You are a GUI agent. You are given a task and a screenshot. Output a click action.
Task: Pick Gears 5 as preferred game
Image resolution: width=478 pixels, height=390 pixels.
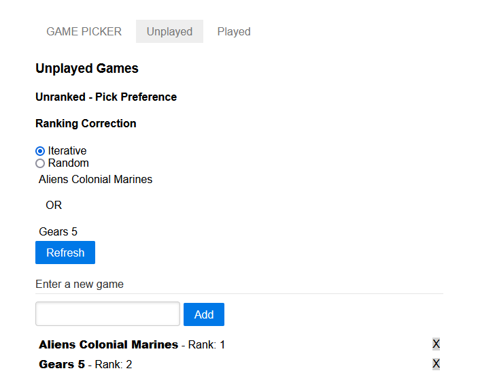58,232
